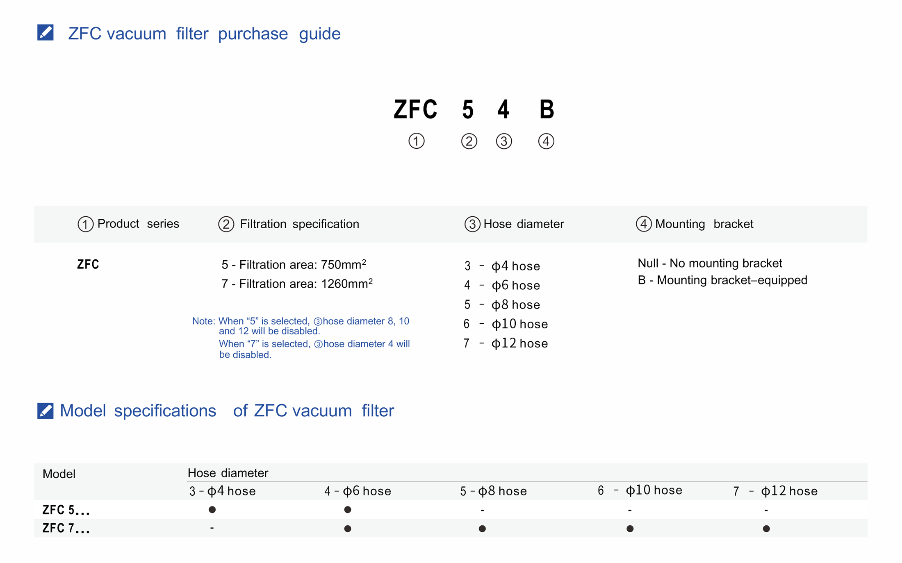This screenshot has height=563, width=902.
Task: Click the 'ZFC 7...' model row label
Action: click(66, 529)
